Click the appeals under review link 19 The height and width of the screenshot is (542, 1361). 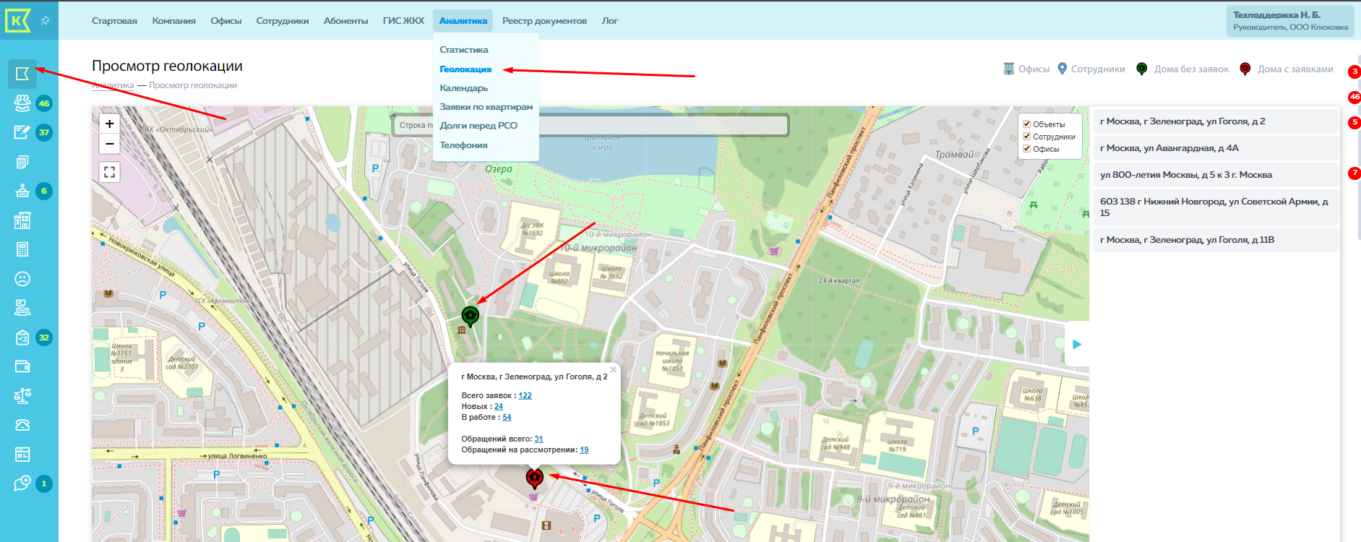click(x=584, y=449)
